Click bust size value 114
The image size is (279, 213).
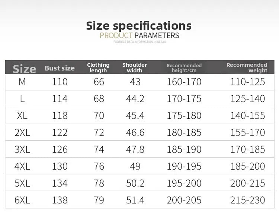[x=60, y=99]
